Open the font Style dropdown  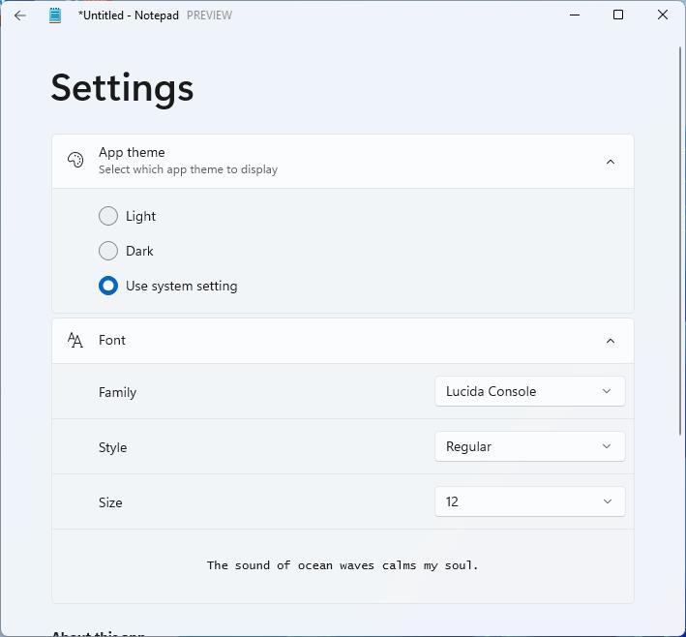pos(529,446)
